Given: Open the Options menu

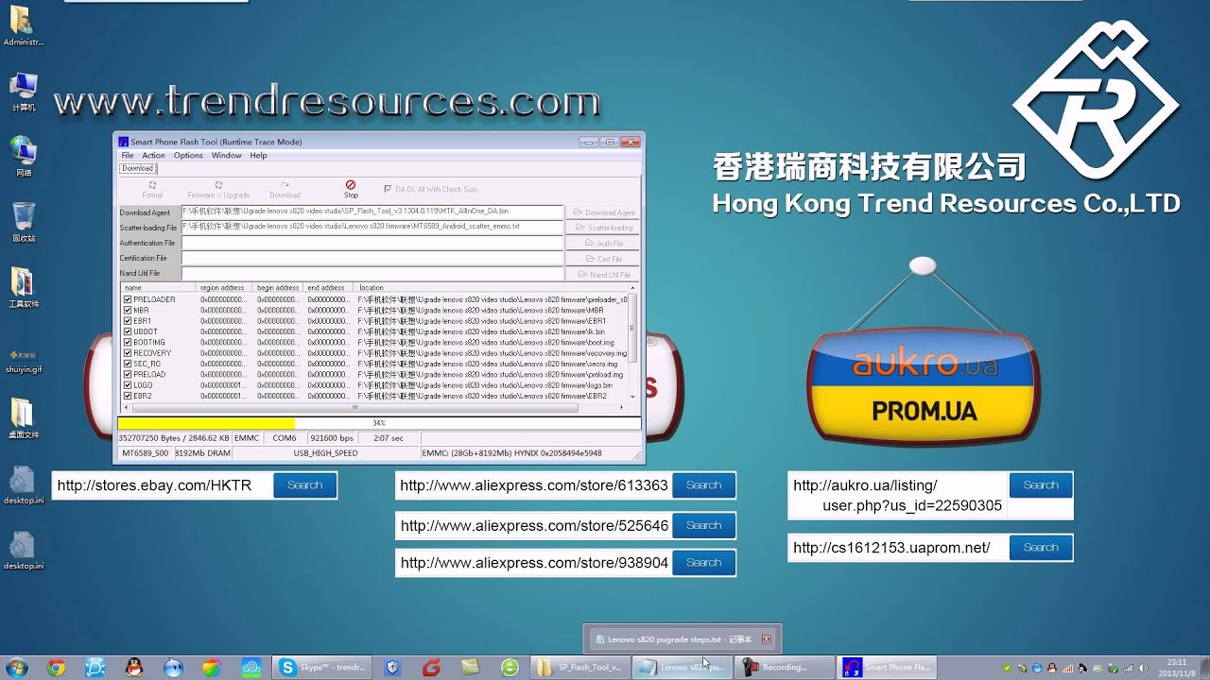Looking at the screenshot, I should [188, 155].
